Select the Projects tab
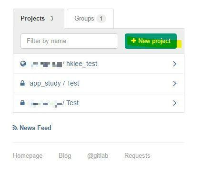 pos(39,19)
